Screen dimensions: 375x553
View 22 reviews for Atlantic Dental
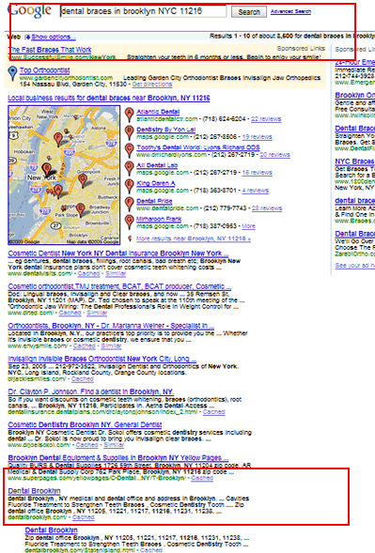click(266, 119)
